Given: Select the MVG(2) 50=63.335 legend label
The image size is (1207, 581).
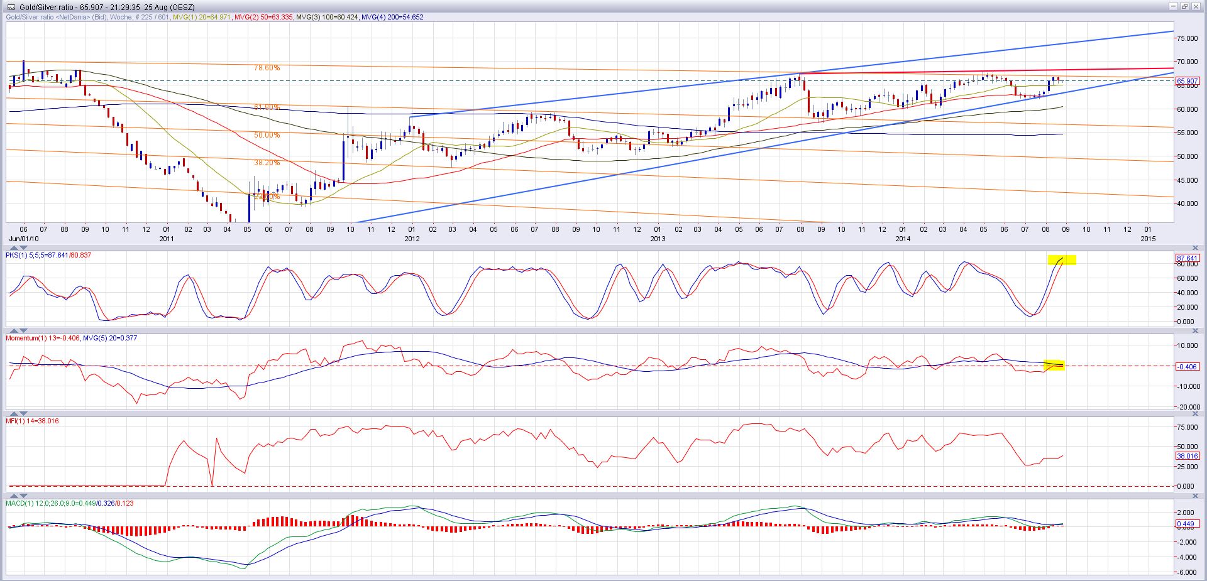Looking at the screenshot, I should pyautogui.click(x=263, y=18).
